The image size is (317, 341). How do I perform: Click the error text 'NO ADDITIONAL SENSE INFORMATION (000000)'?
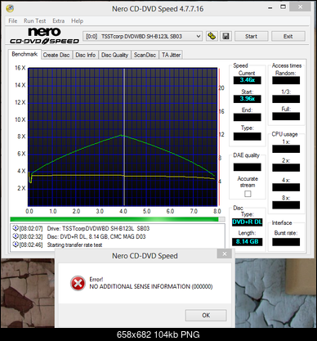tap(151, 286)
